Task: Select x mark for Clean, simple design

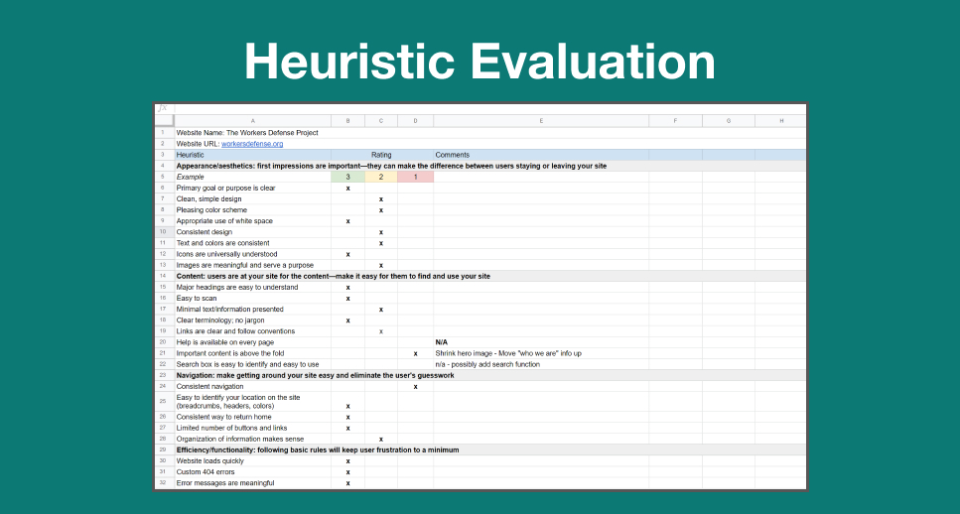Action: [x=381, y=199]
